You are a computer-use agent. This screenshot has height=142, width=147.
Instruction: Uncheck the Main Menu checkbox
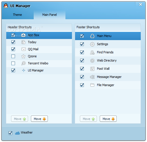(82, 36)
